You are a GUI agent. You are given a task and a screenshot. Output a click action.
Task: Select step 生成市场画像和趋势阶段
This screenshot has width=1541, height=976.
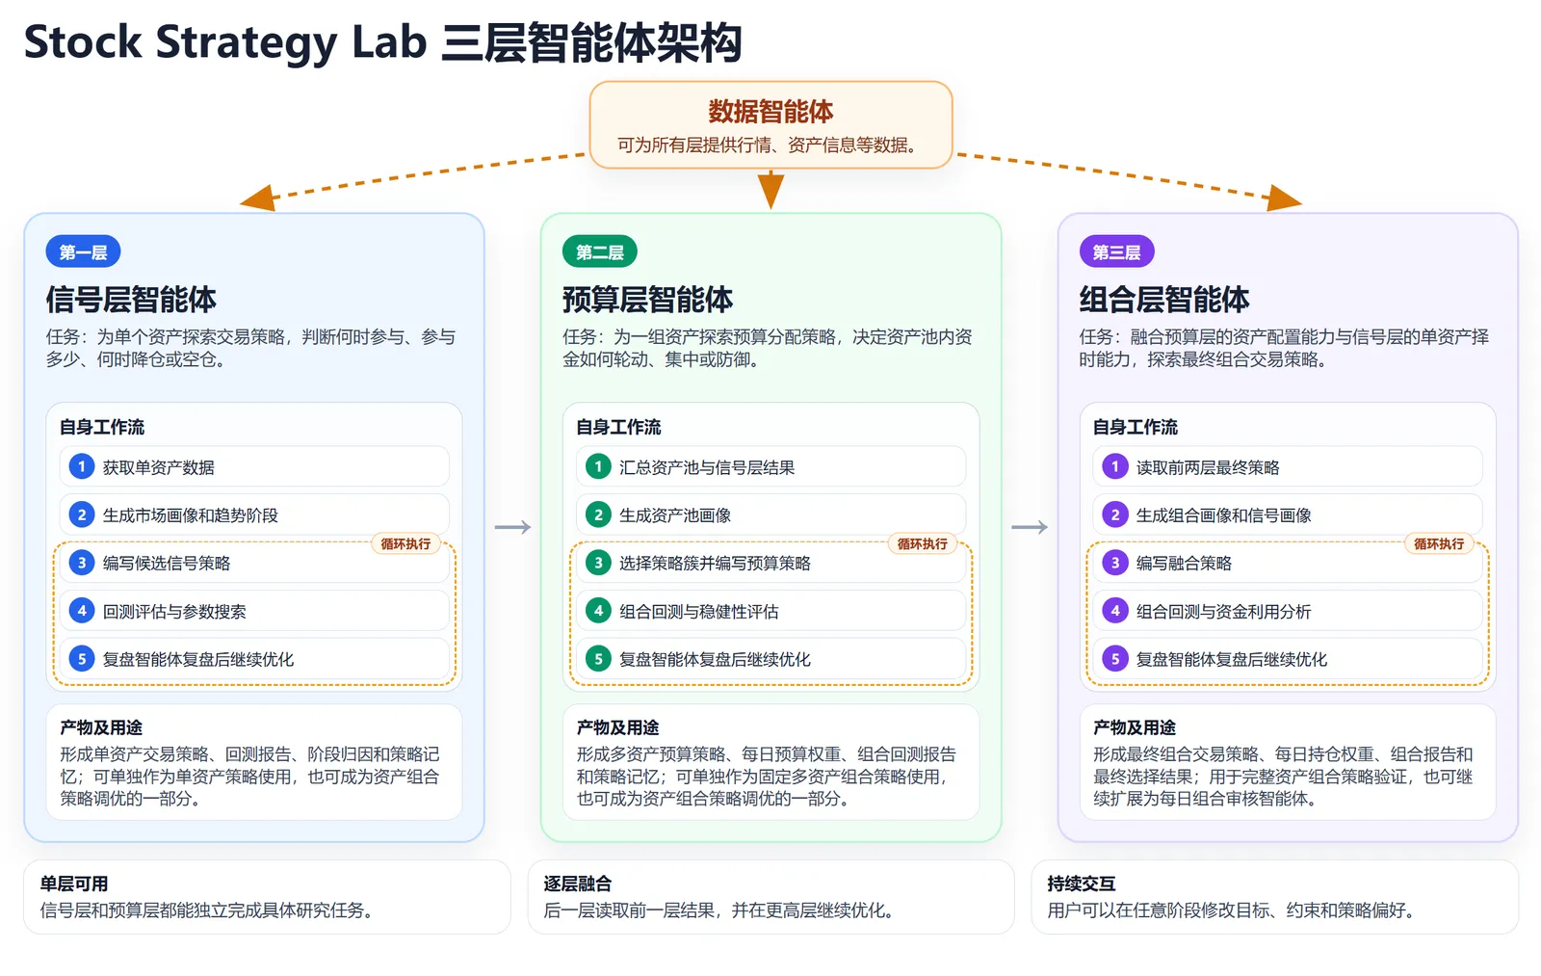click(254, 514)
